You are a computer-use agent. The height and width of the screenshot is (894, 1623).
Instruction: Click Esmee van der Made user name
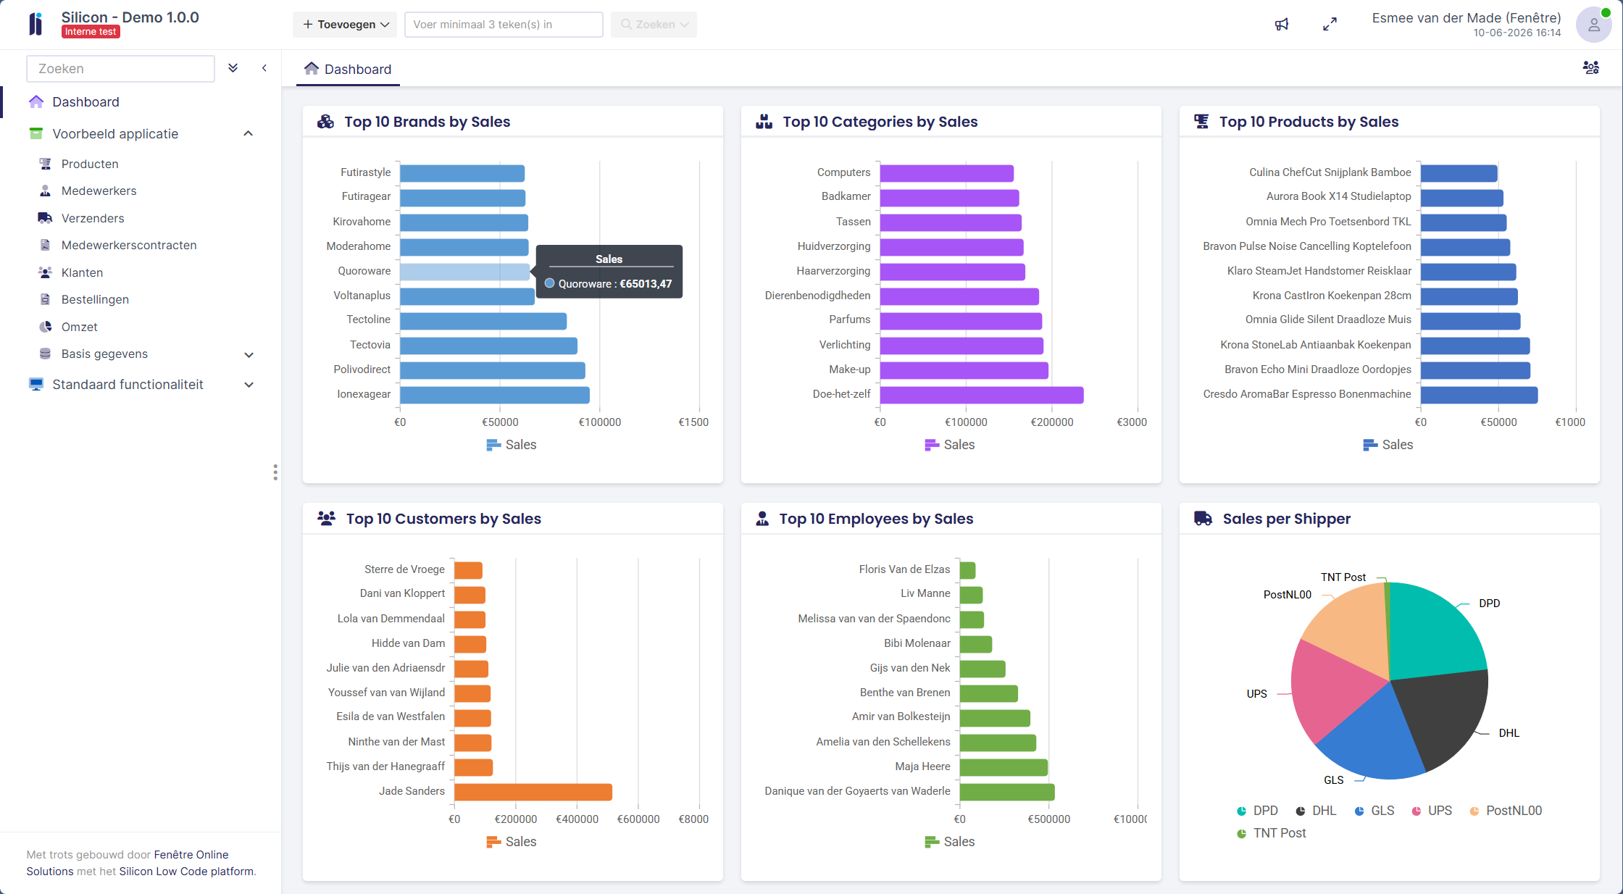coord(1466,18)
